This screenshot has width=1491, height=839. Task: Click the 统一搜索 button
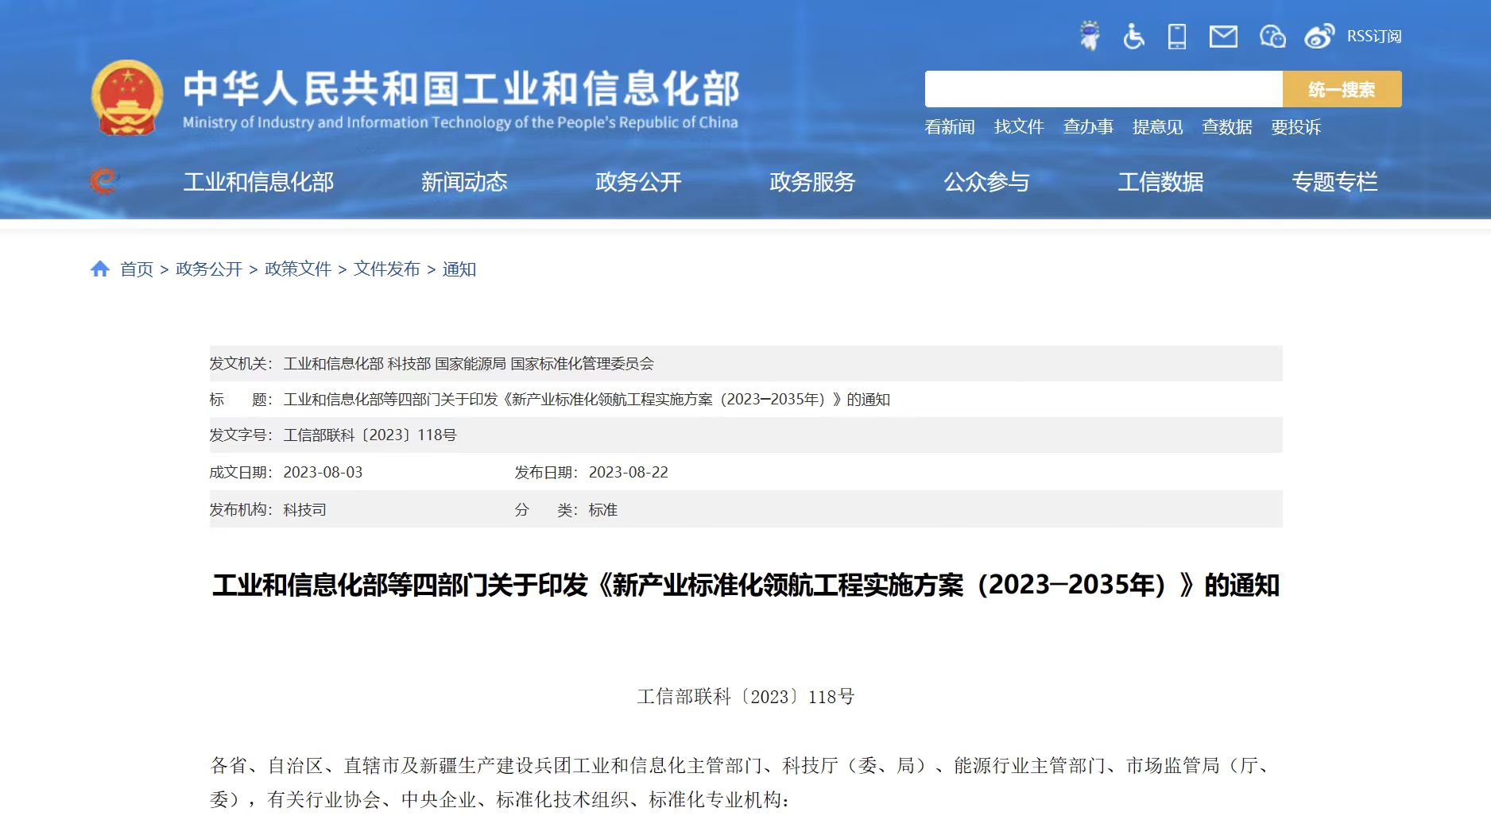(1342, 89)
